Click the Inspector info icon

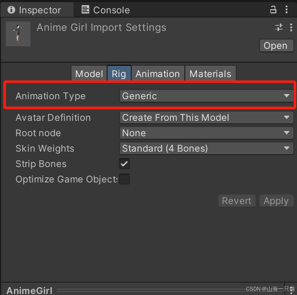(11, 10)
